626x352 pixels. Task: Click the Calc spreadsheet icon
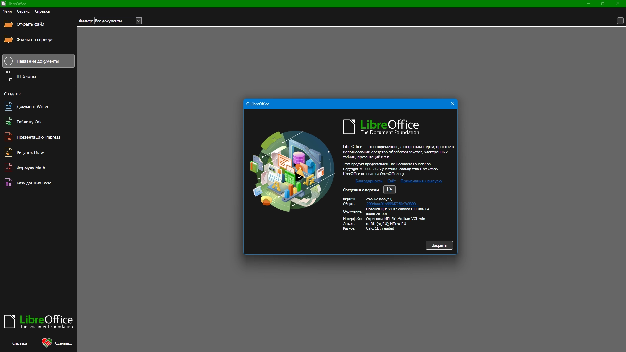8,122
